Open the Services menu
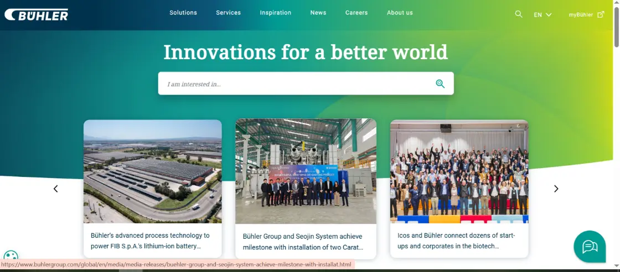The width and height of the screenshot is (620, 272). pyautogui.click(x=228, y=13)
